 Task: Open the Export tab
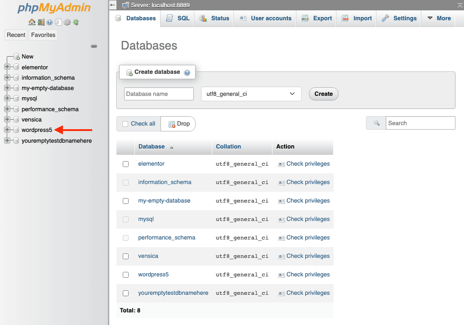[x=317, y=18]
